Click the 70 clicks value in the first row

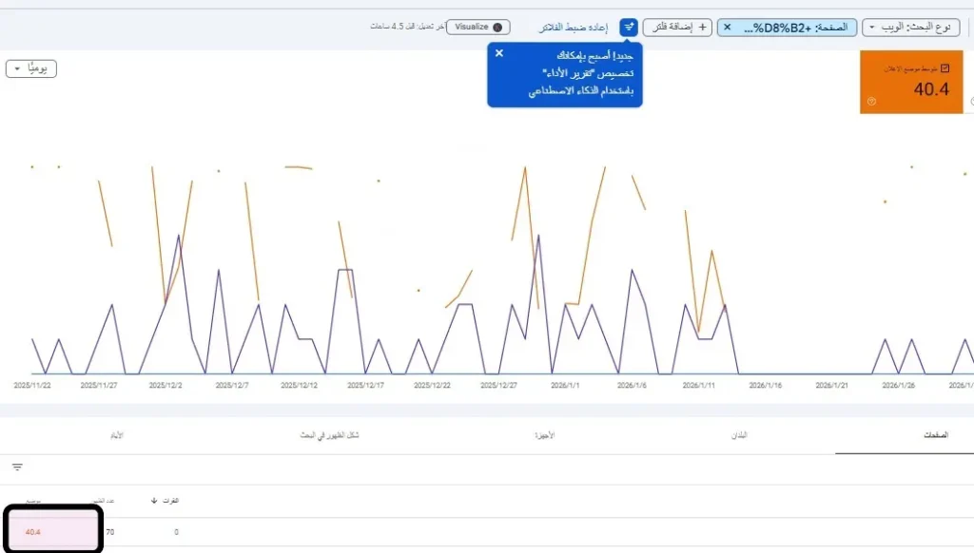click(x=111, y=532)
